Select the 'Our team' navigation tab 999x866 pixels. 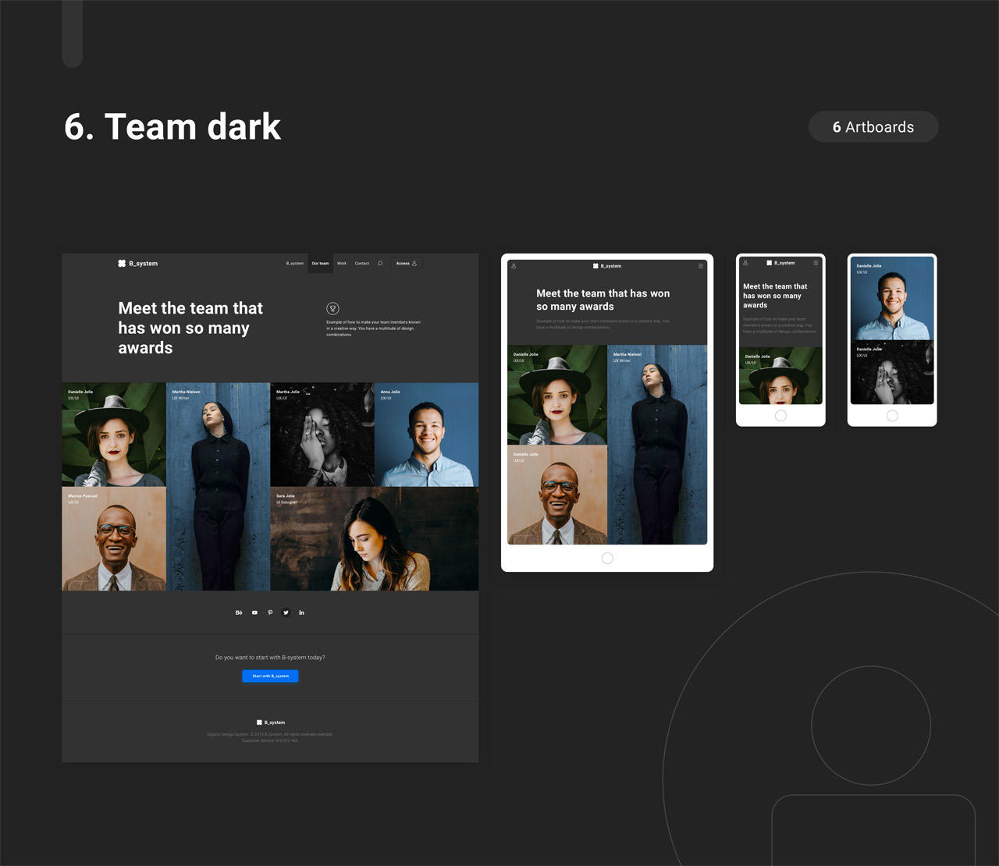[x=320, y=264]
